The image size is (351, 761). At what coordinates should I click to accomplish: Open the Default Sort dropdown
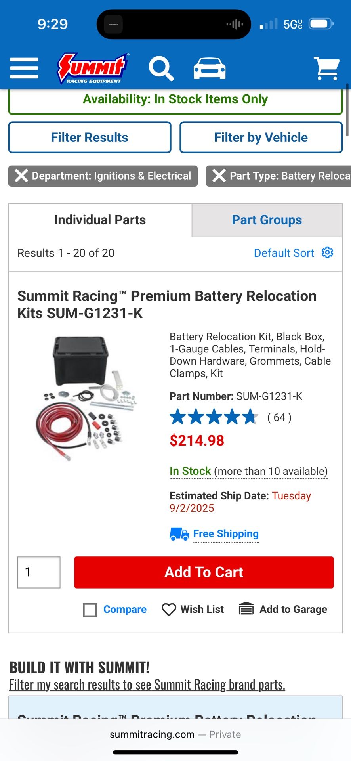click(284, 253)
